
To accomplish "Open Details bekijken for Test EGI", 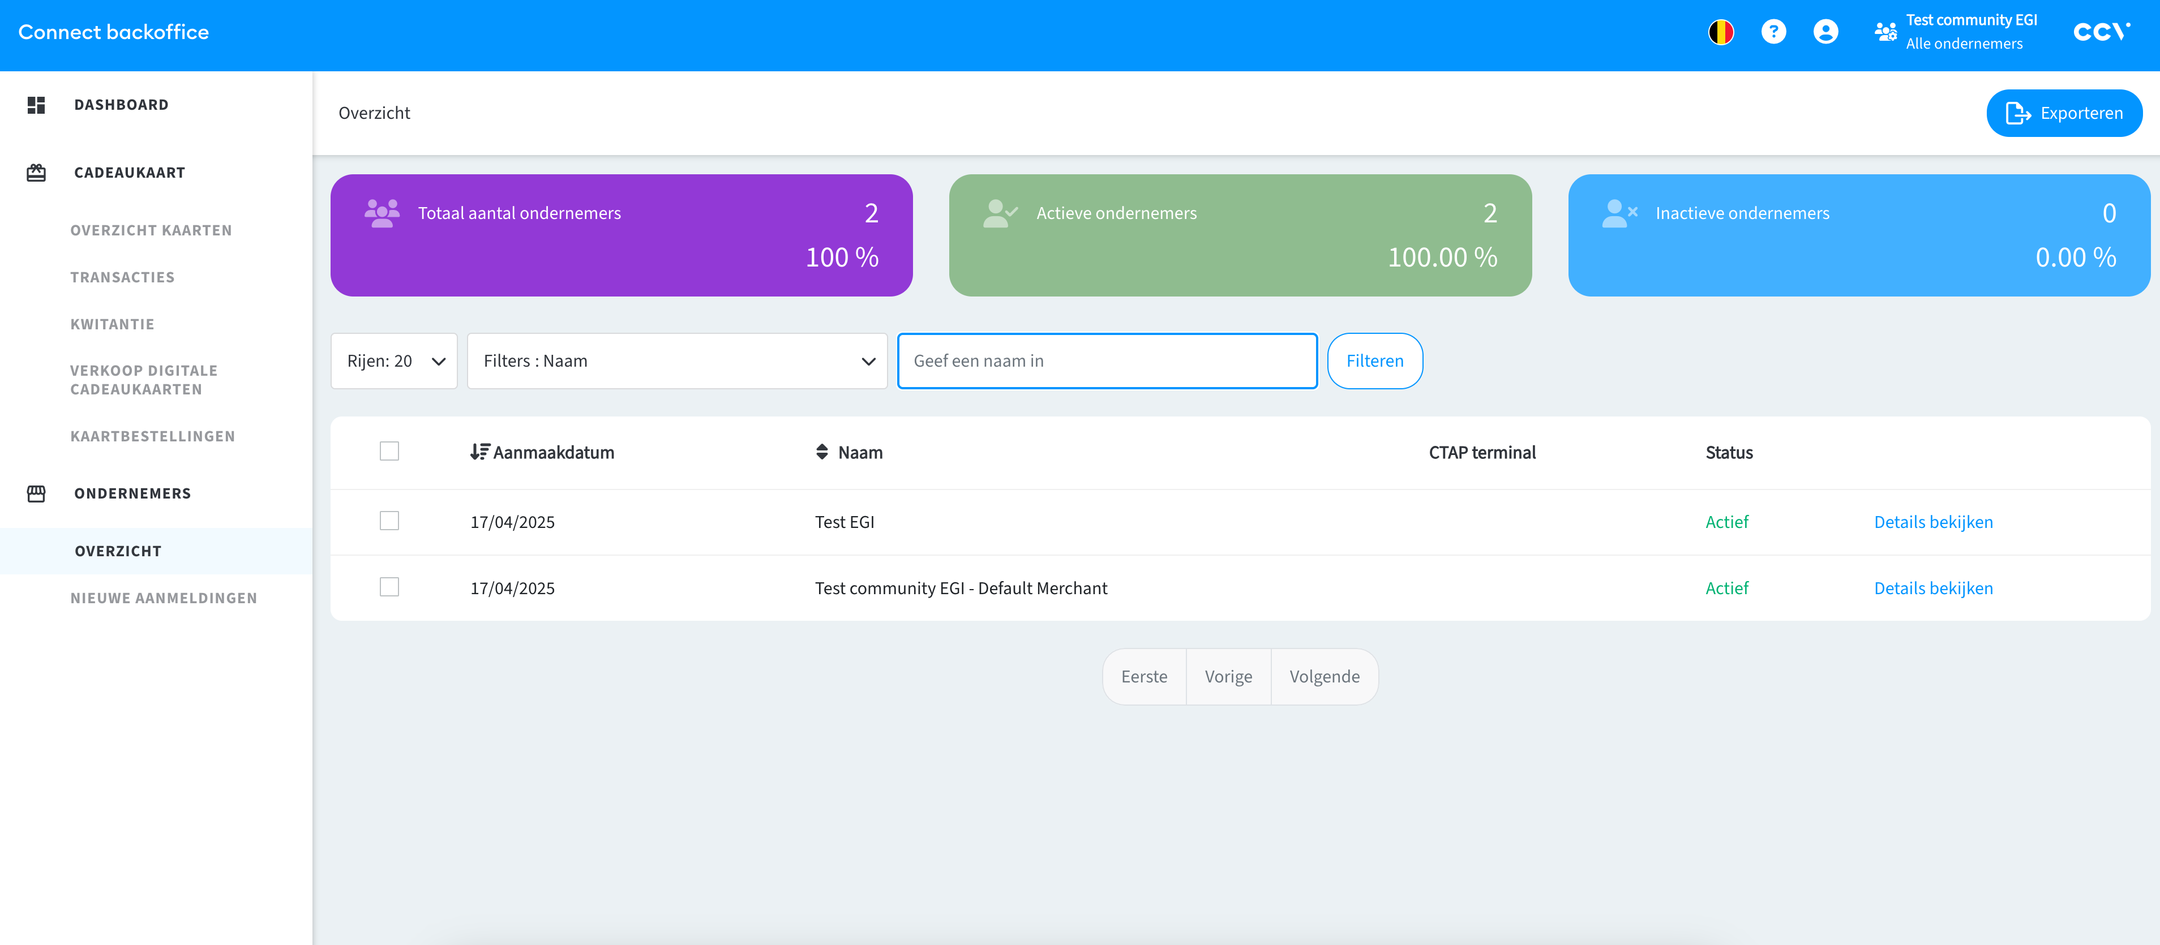I will click(1933, 522).
